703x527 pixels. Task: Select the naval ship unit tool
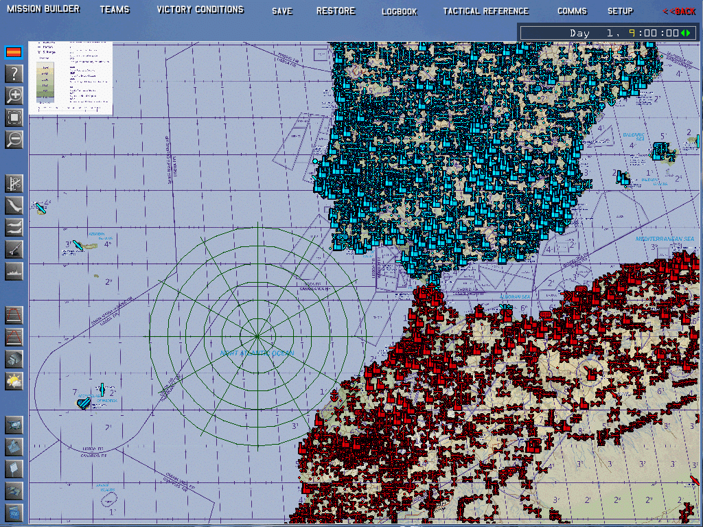(14, 271)
